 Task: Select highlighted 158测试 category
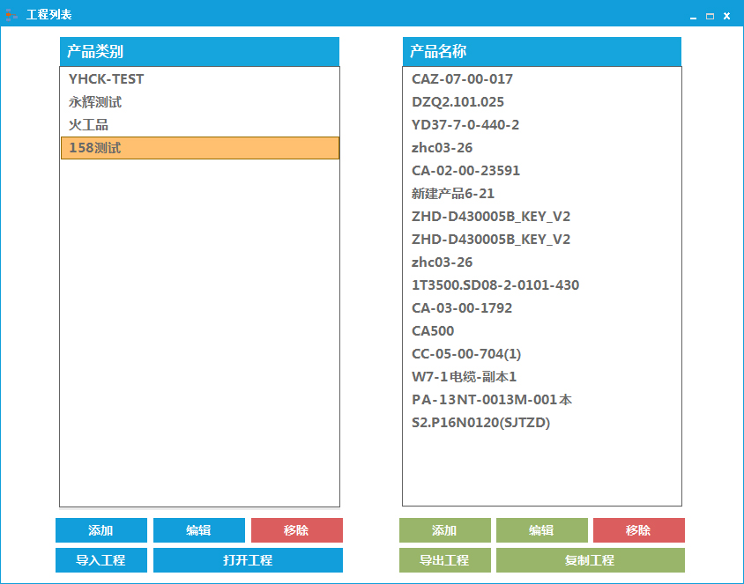(x=95, y=148)
